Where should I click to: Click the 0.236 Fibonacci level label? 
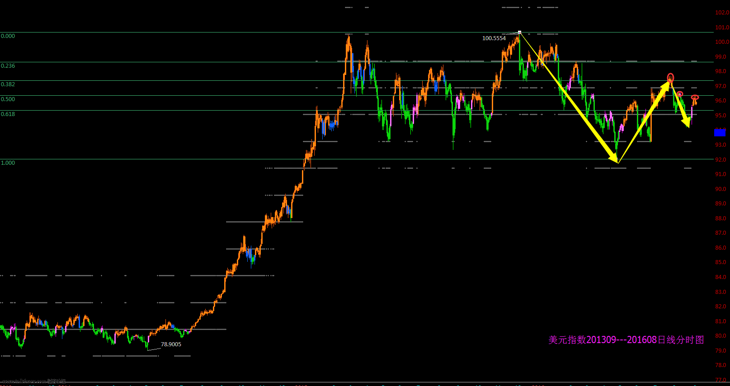pyautogui.click(x=8, y=66)
